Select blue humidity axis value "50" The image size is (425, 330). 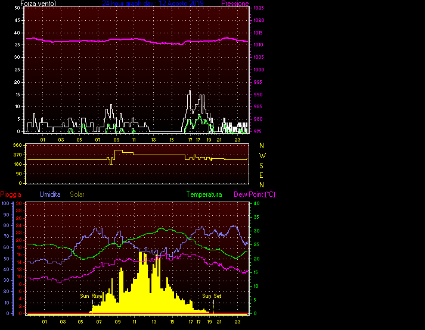pyautogui.click(x=6, y=259)
